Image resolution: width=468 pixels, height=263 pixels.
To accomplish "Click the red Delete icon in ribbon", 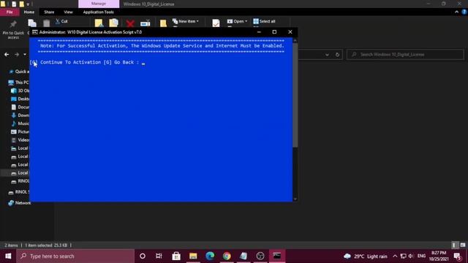I will [130, 23].
